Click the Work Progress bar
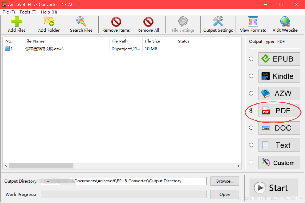This screenshot has width=305, height=203. (124, 194)
